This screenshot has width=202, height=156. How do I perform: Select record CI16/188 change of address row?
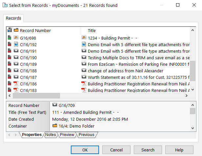tap(98, 71)
